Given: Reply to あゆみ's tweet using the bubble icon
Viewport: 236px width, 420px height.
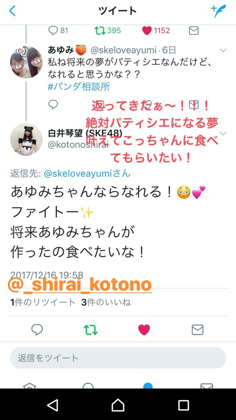Looking at the screenshot, I should pos(53,104).
